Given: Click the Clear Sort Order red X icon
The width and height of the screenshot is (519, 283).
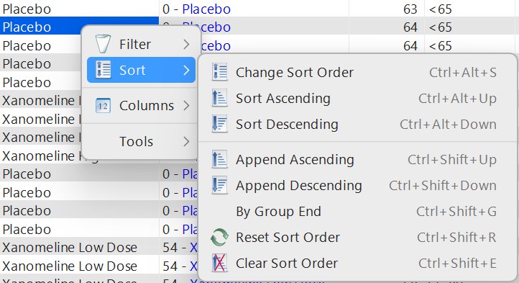Looking at the screenshot, I should (x=219, y=263).
